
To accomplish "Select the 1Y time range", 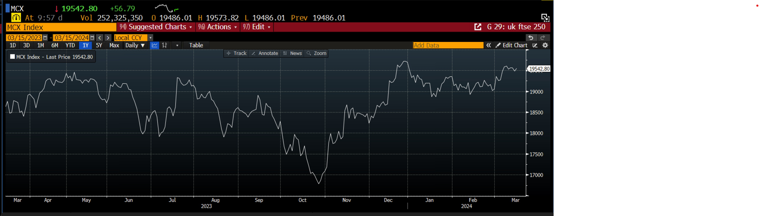I will click(x=86, y=45).
